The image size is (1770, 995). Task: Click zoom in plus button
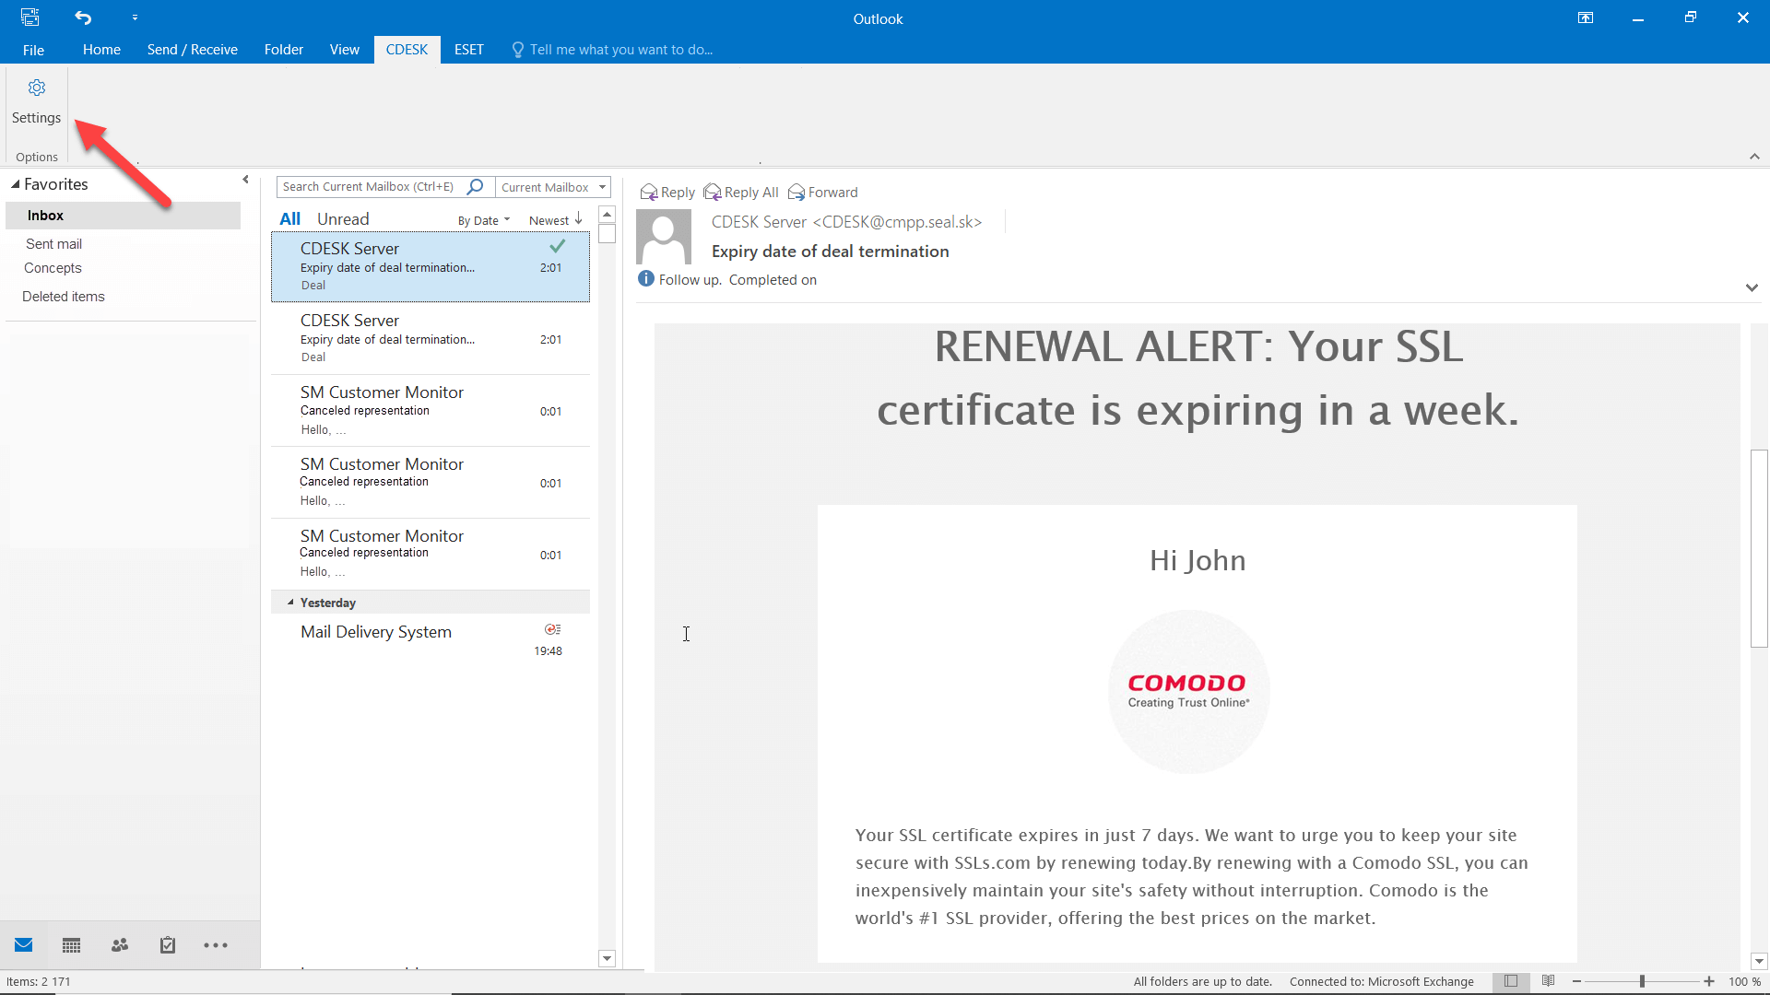pyautogui.click(x=1709, y=982)
